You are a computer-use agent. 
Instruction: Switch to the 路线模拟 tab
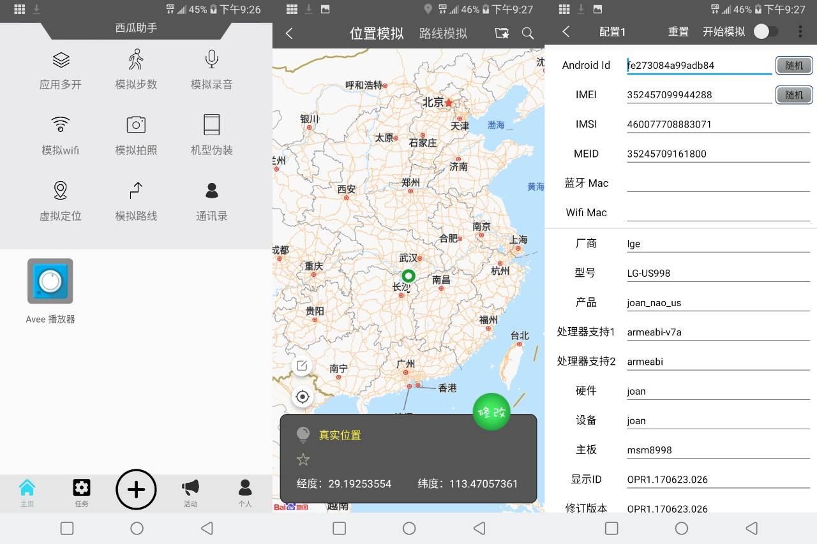point(443,33)
